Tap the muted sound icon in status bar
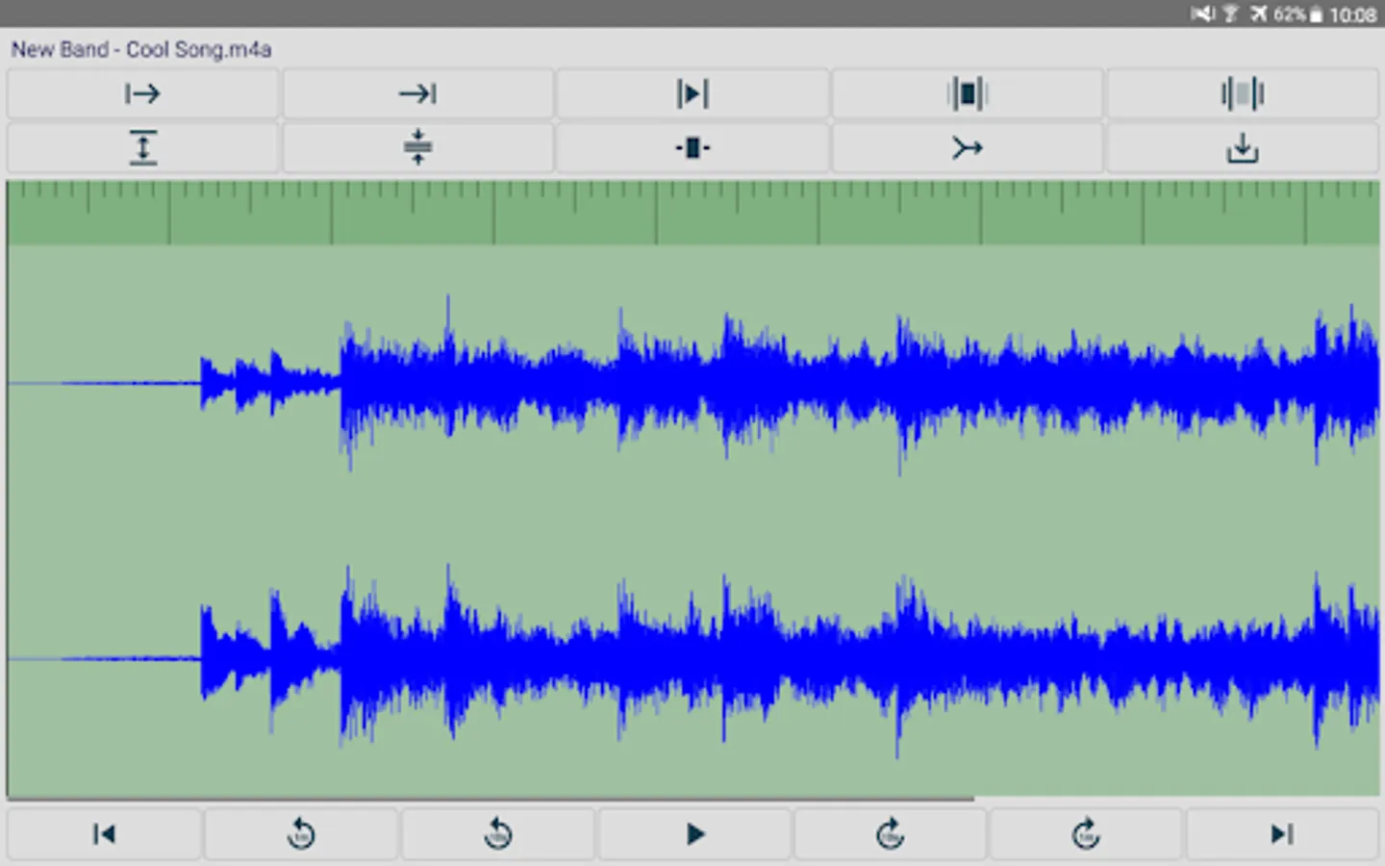This screenshot has width=1385, height=866. point(1202,13)
